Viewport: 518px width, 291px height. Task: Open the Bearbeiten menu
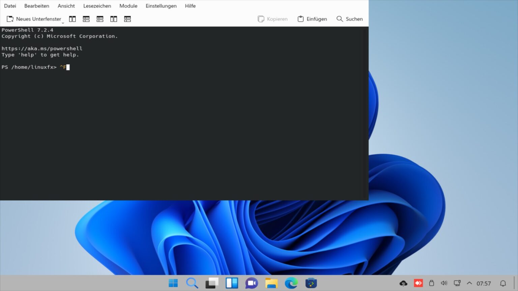pos(37,6)
